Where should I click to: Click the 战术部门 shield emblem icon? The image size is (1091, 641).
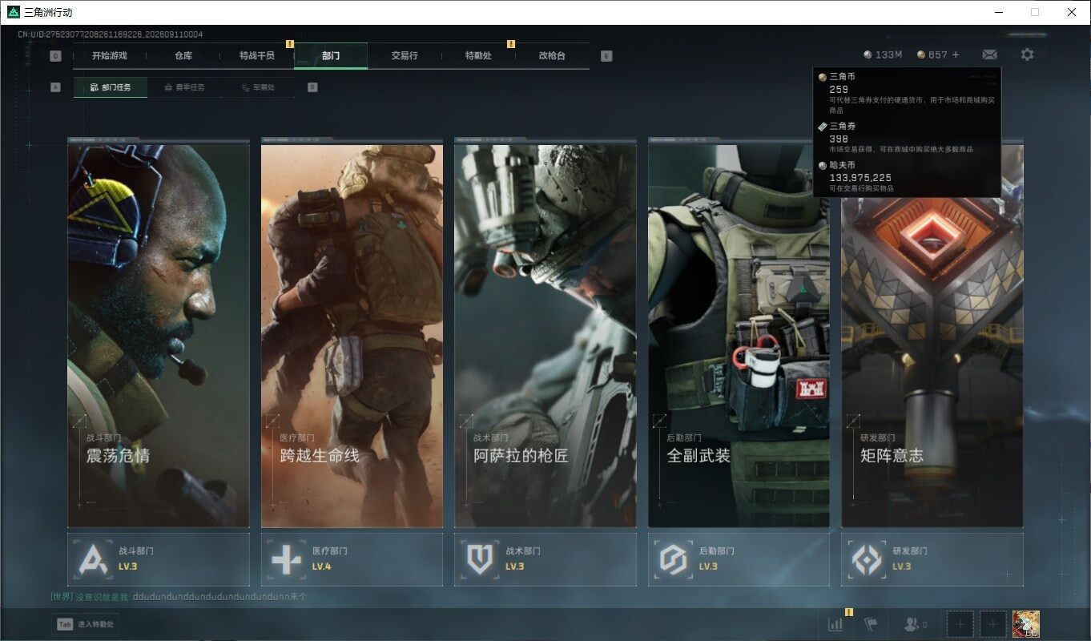pos(479,558)
